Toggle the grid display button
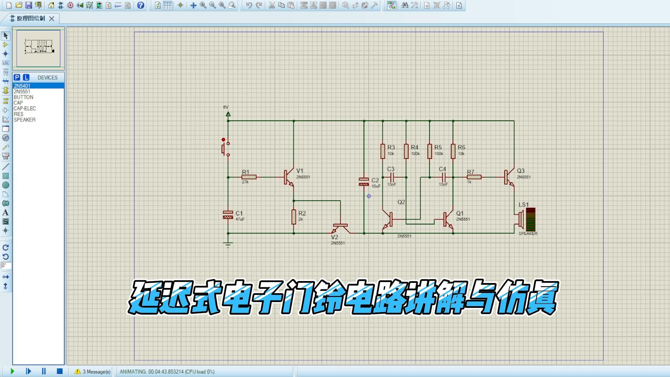670x377 pixels. pyautogui.click(x=167, y=5)
